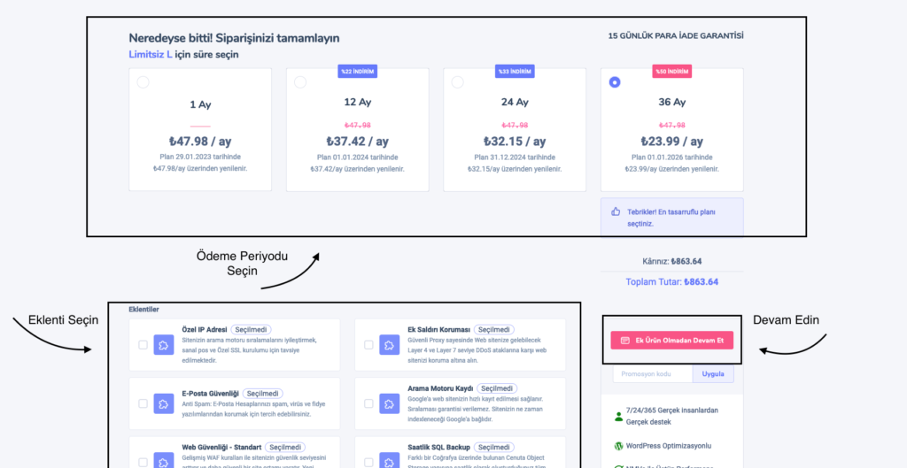Screen dimensions: 907x468
Task: Click the Seçilmedi tag next to Web Güvenliği - Standart
Action: tap(285, 447)
